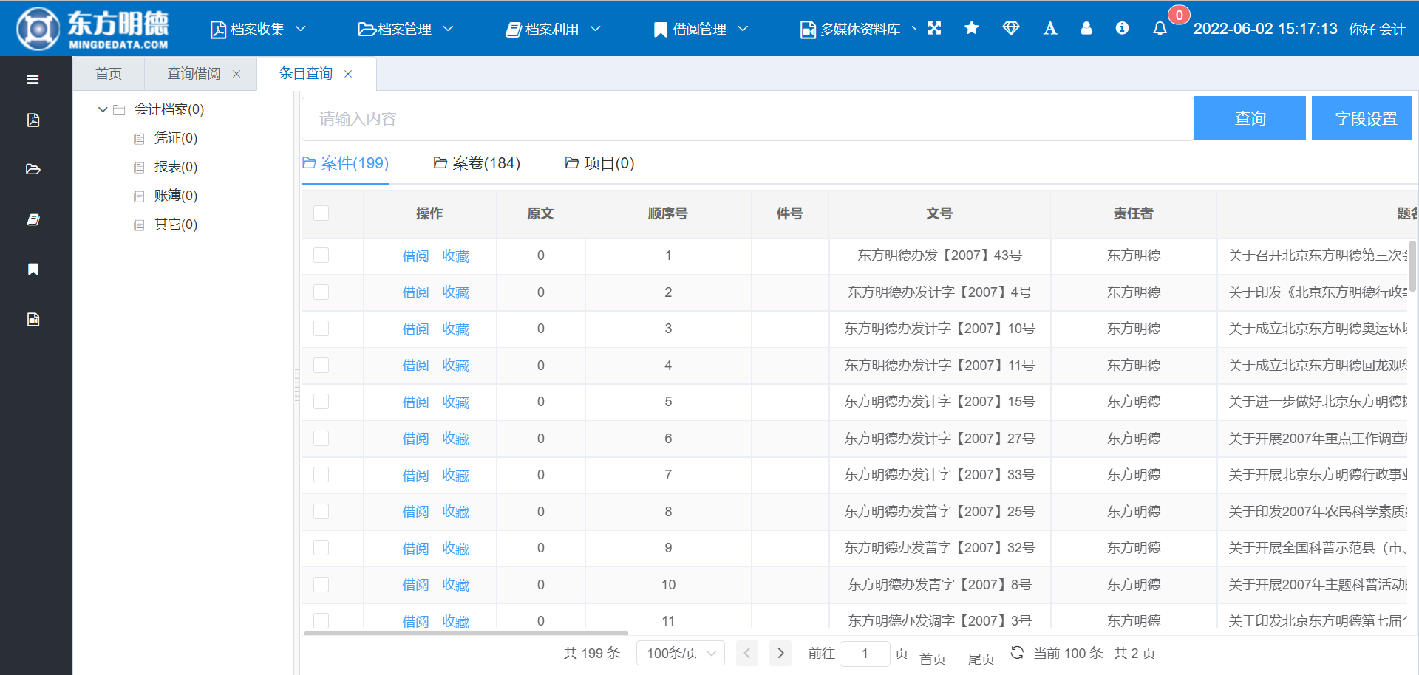Click the 借阅 link on the first row
This screenshot has height=675, width=1419.
(x=415, y=256)
